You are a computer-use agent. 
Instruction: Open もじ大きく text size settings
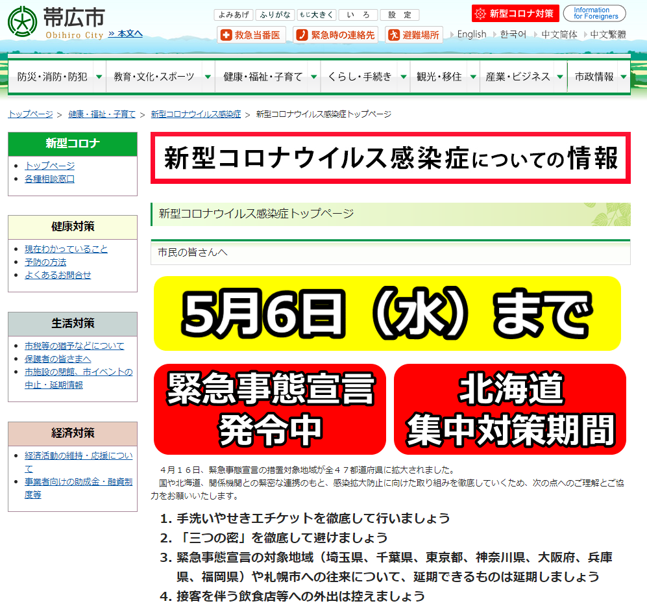click(316, 14)
